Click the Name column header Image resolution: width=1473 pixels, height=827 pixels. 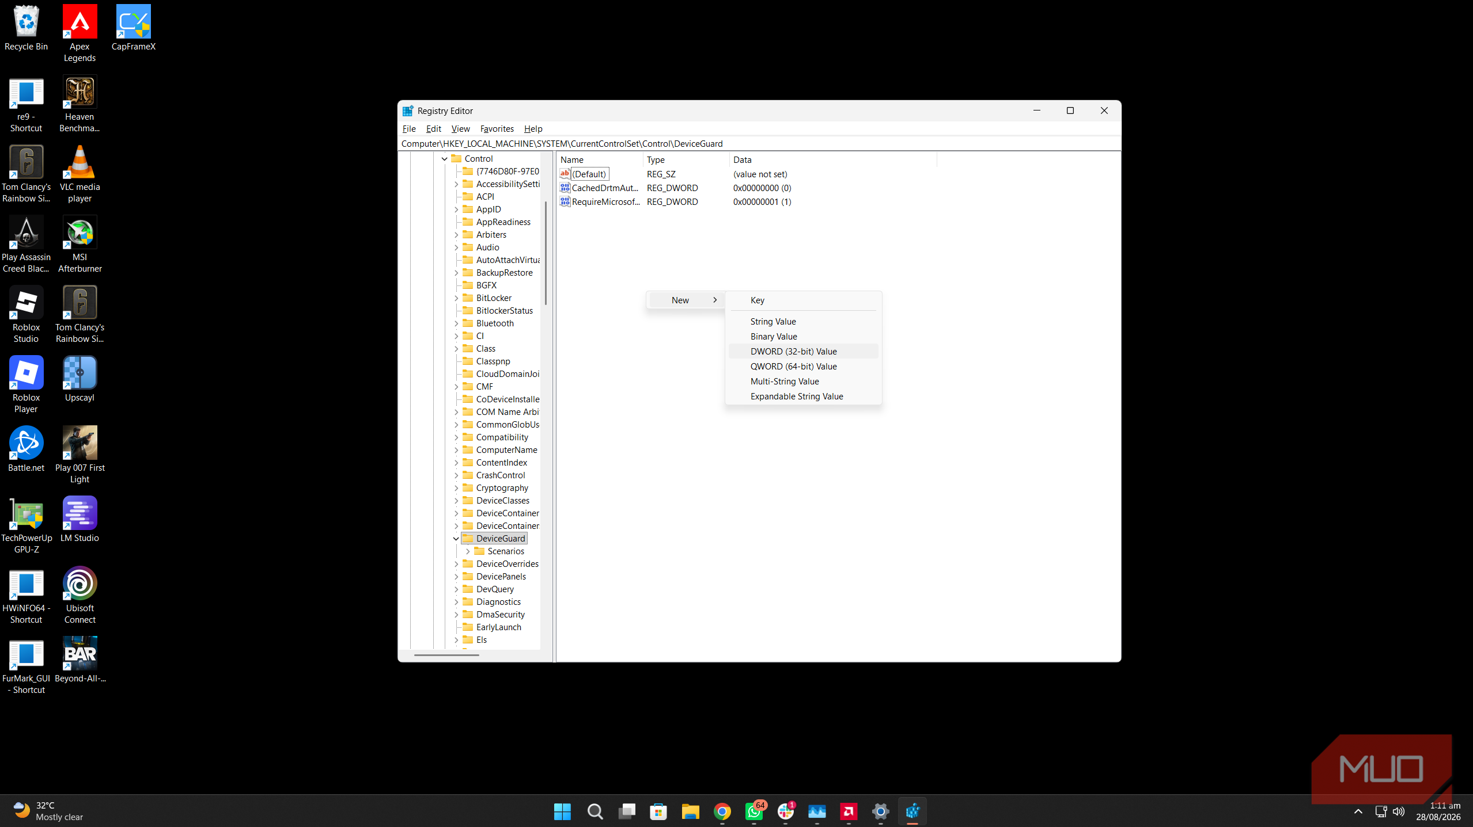point(600,160)
